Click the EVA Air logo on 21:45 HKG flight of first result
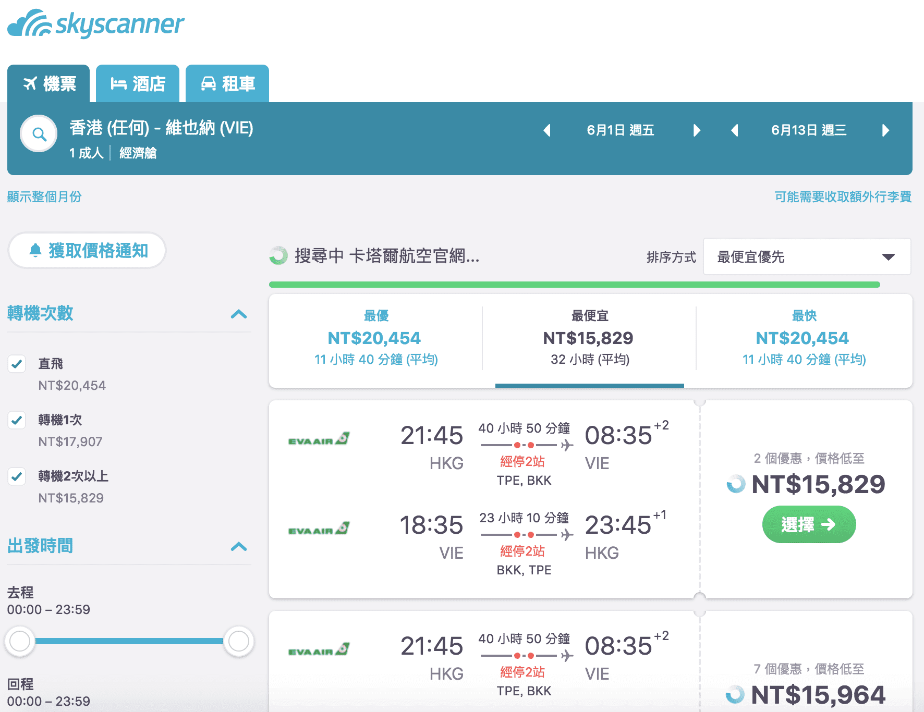 319,438
